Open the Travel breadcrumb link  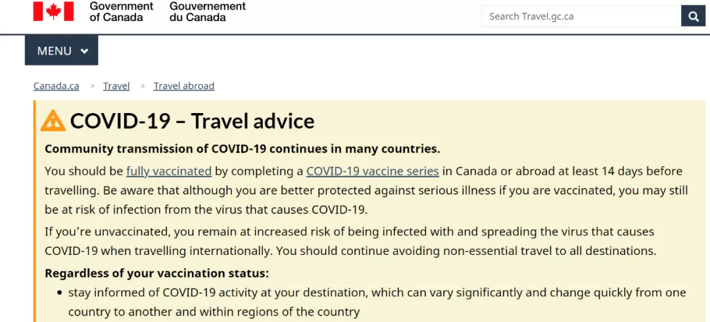(116, 85)
